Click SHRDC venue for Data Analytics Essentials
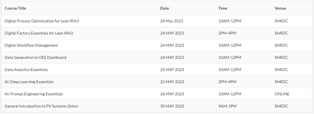 [x=281, y=70]
